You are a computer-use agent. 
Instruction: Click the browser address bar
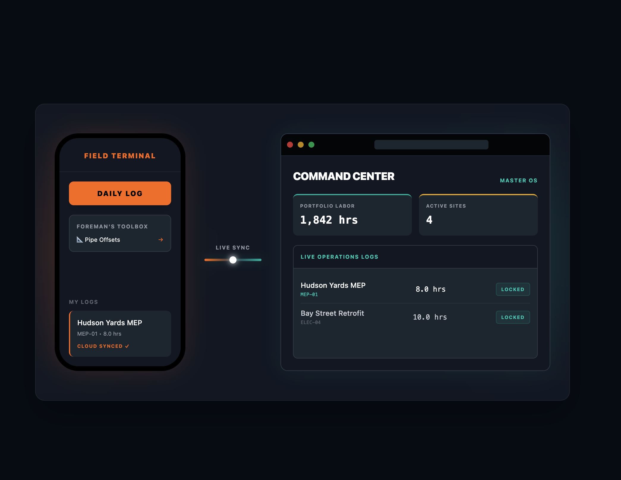click(431, 145)
